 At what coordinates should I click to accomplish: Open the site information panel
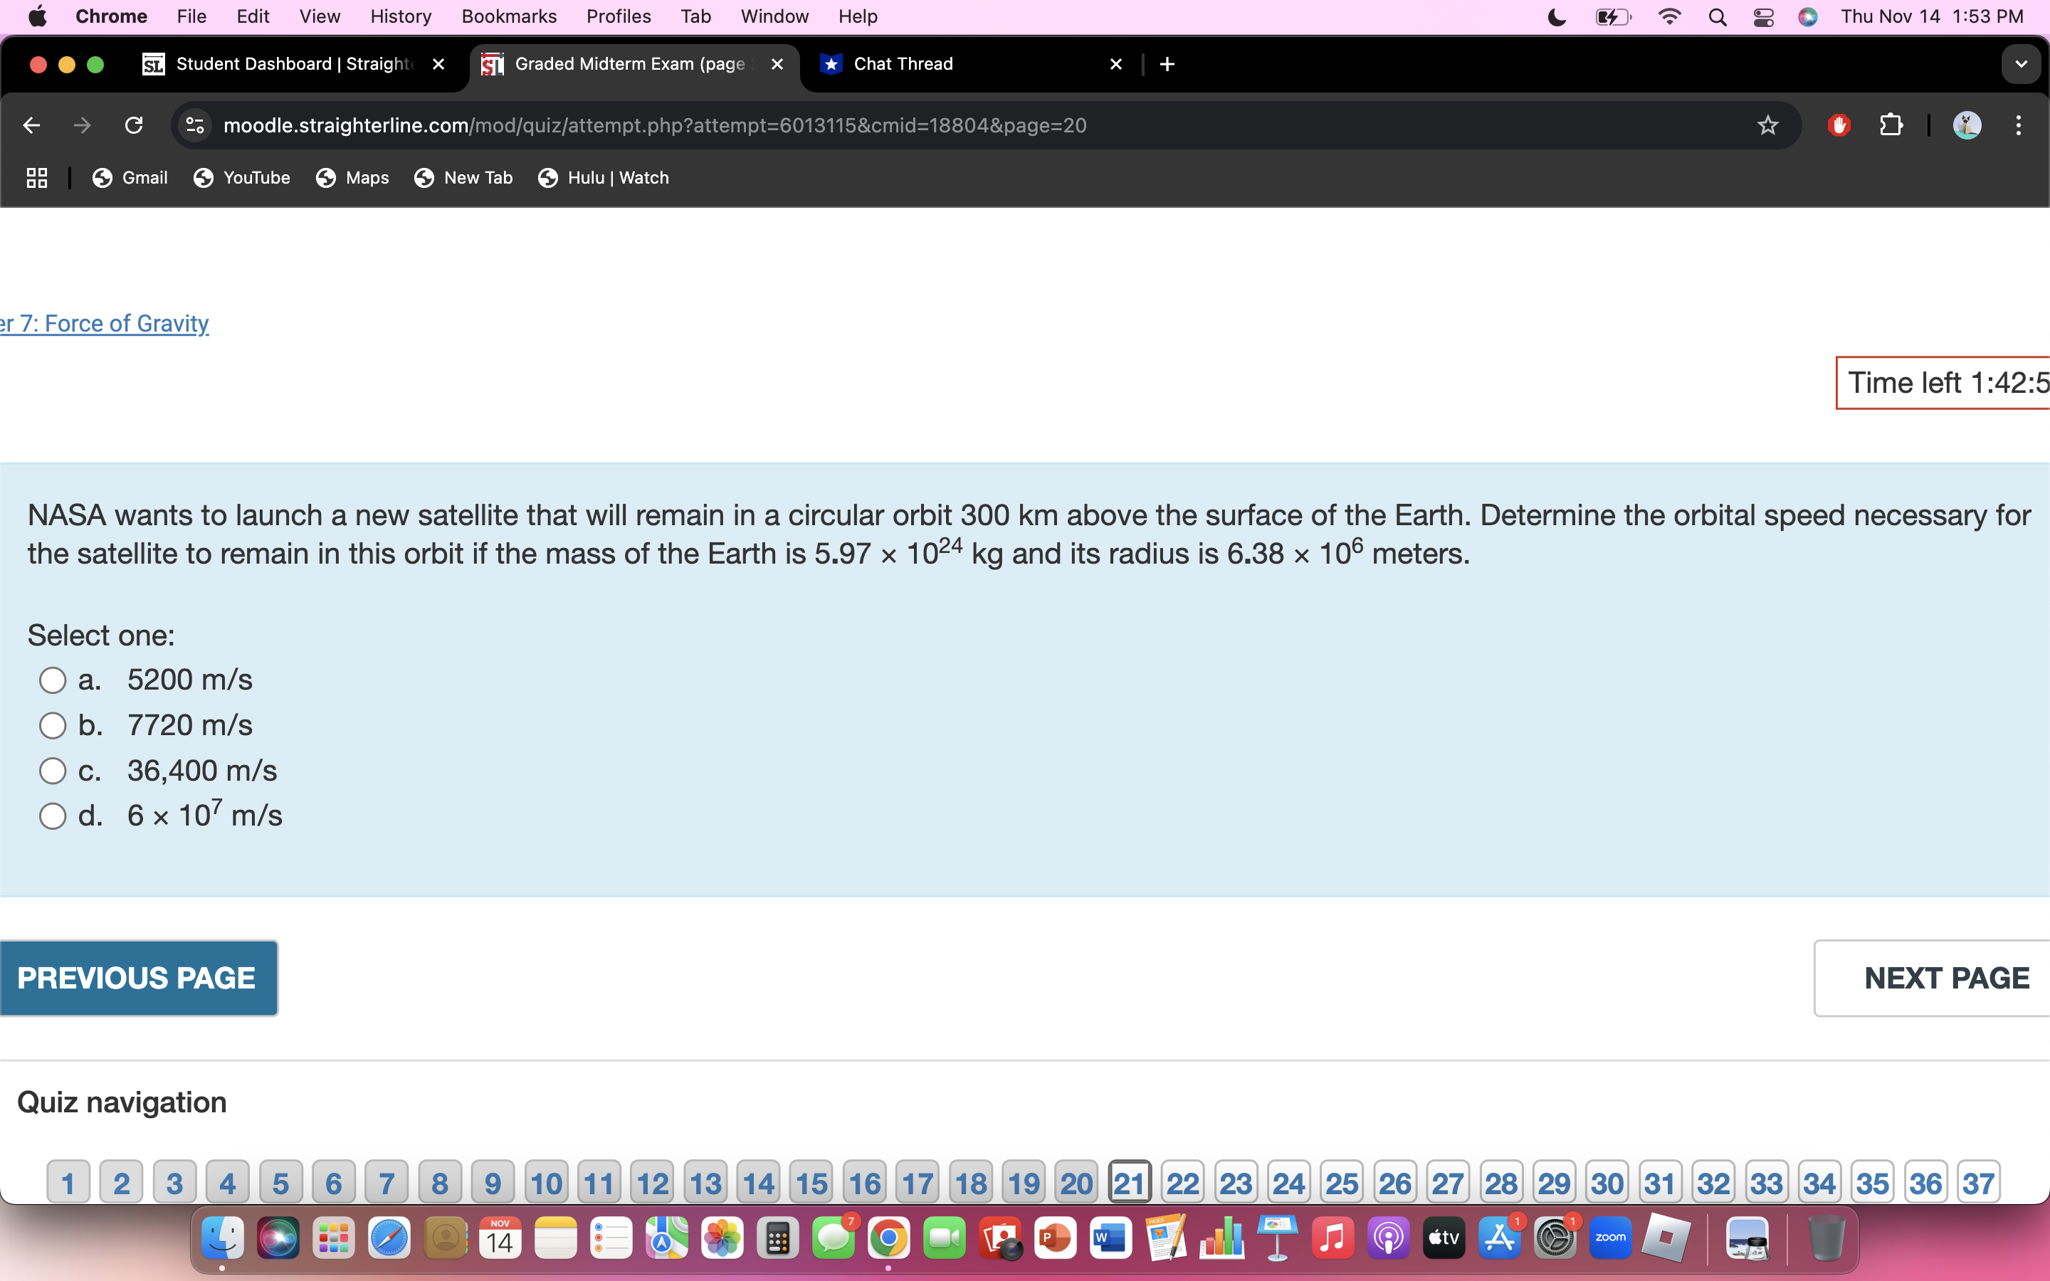(194, 125)
